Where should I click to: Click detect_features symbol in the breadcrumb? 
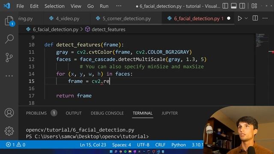click(108, 30)
